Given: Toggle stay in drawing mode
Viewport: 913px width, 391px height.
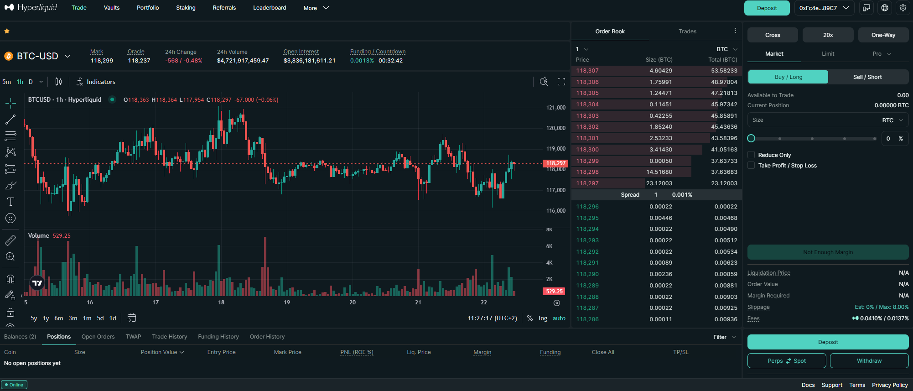Looking at the screenshot, I should [10, 295].
